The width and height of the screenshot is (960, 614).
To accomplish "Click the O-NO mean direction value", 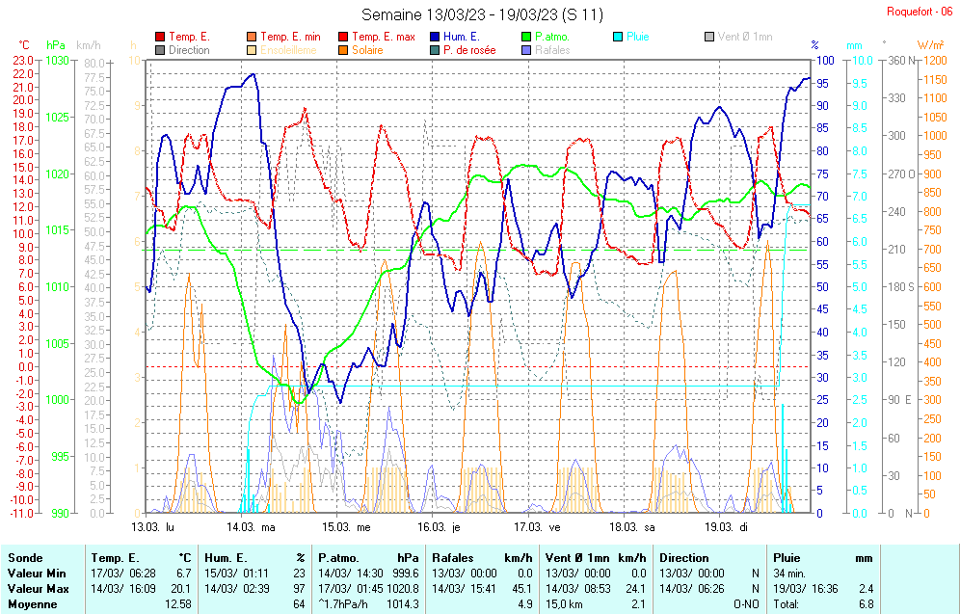I will pyautogui.click(x=746, y=604).
